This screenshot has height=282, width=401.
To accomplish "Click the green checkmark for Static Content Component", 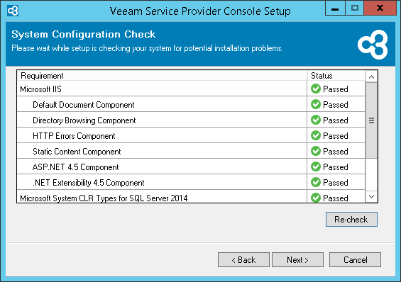I will click(x=316, y=151).
